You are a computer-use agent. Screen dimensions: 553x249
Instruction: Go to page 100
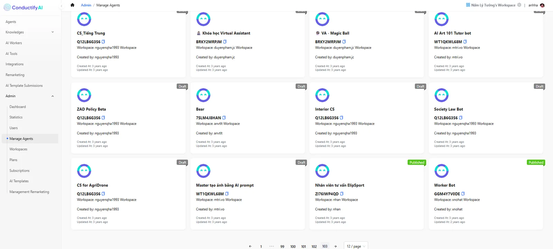point(293,247)
